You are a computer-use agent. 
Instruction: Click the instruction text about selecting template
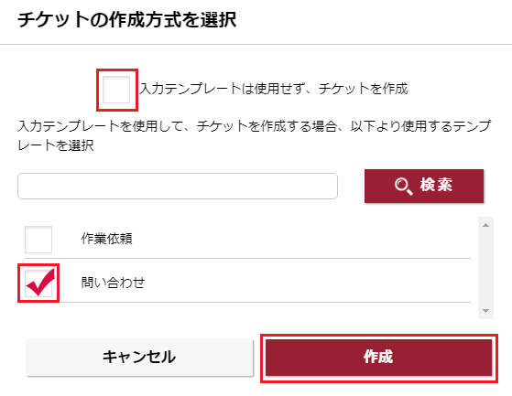tap(254, 135)
